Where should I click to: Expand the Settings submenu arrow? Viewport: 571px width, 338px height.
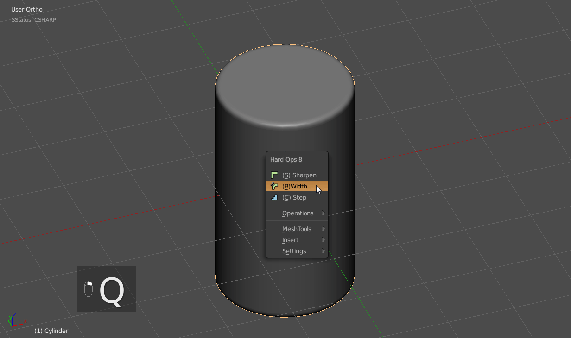324,251
